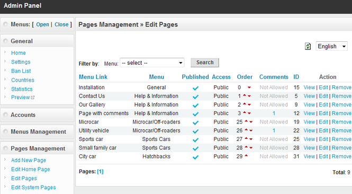
Task: Move Contact Us page up in order
Action: [245, 95]
